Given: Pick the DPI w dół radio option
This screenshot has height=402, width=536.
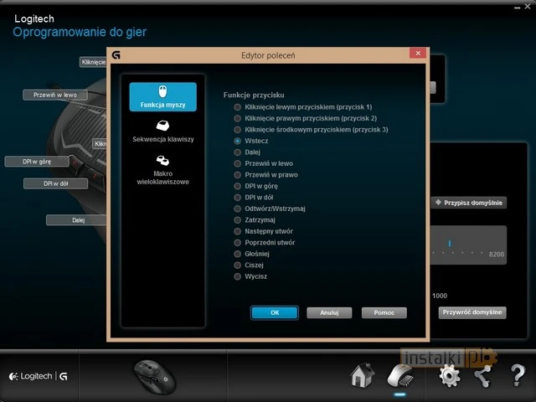Looking at the screenshot, I should 237,198.
